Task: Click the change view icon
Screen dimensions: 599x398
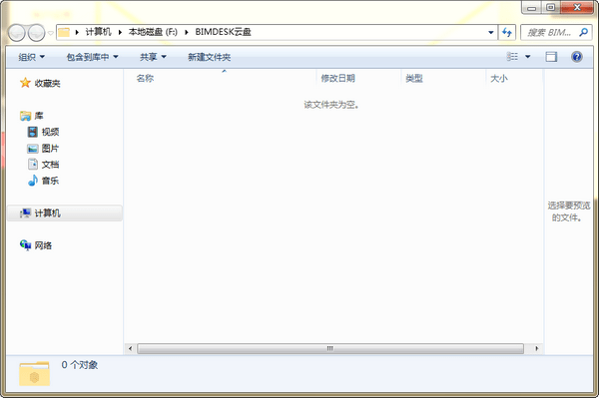Action: click(512, 57)
